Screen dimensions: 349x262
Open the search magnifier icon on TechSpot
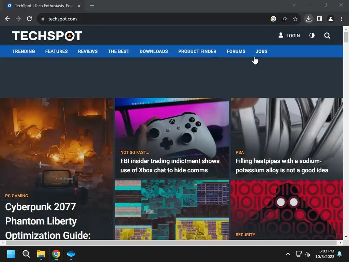(327, 35)
